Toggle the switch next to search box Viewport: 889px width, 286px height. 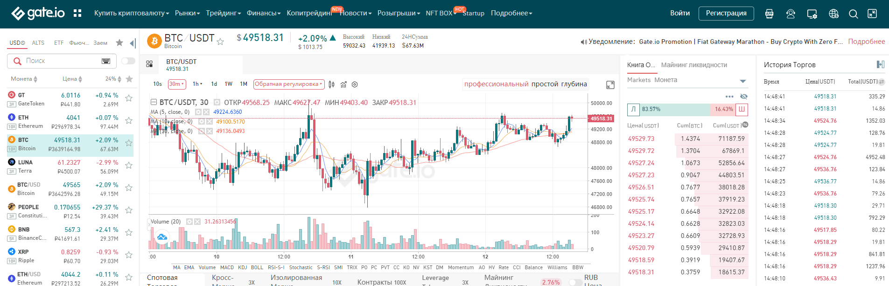pyautogui.click(x=128, y=61)
